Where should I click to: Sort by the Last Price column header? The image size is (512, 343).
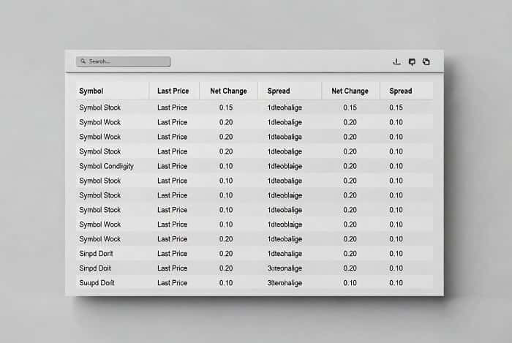tap(173, 91)
